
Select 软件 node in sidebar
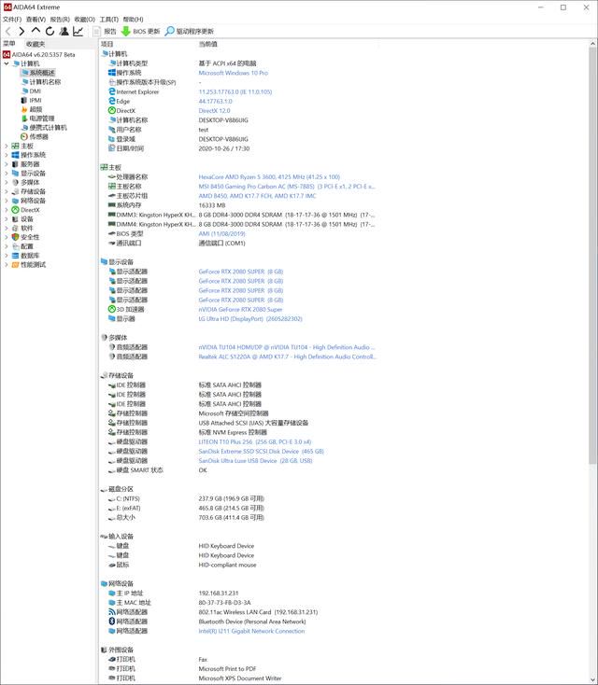click(22, 228)
